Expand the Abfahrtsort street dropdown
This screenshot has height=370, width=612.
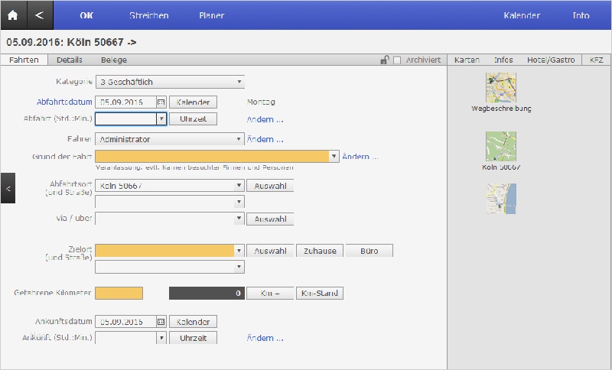(170, 202)
